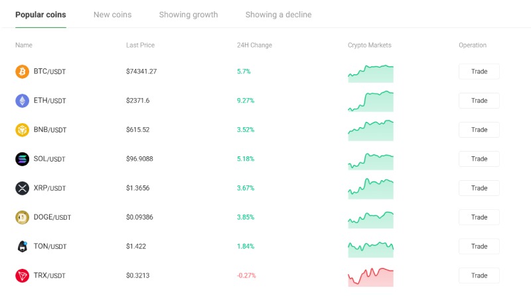Viewport: 531px width, 296px height.
Task: Open the BTC/USDT market sparkline chart
Action: click(x=370, y=73)
